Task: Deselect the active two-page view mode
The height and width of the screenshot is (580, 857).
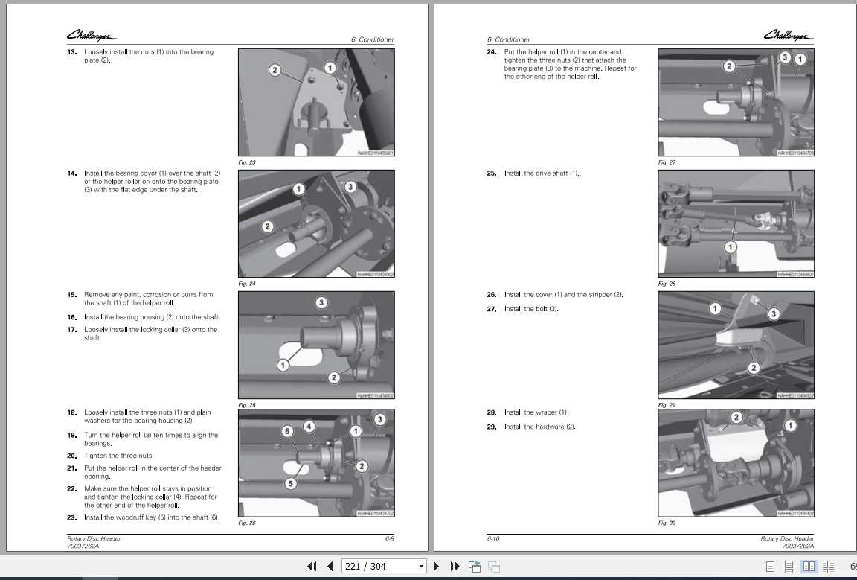Action: tap(809, 566)
